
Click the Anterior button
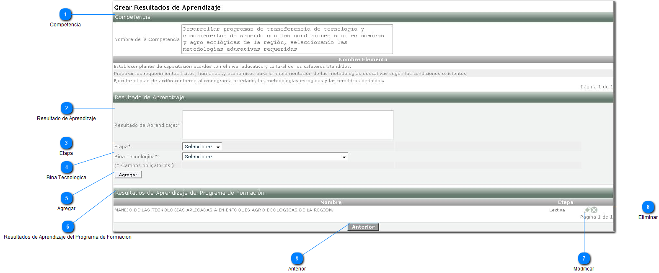tap(363, 227)
